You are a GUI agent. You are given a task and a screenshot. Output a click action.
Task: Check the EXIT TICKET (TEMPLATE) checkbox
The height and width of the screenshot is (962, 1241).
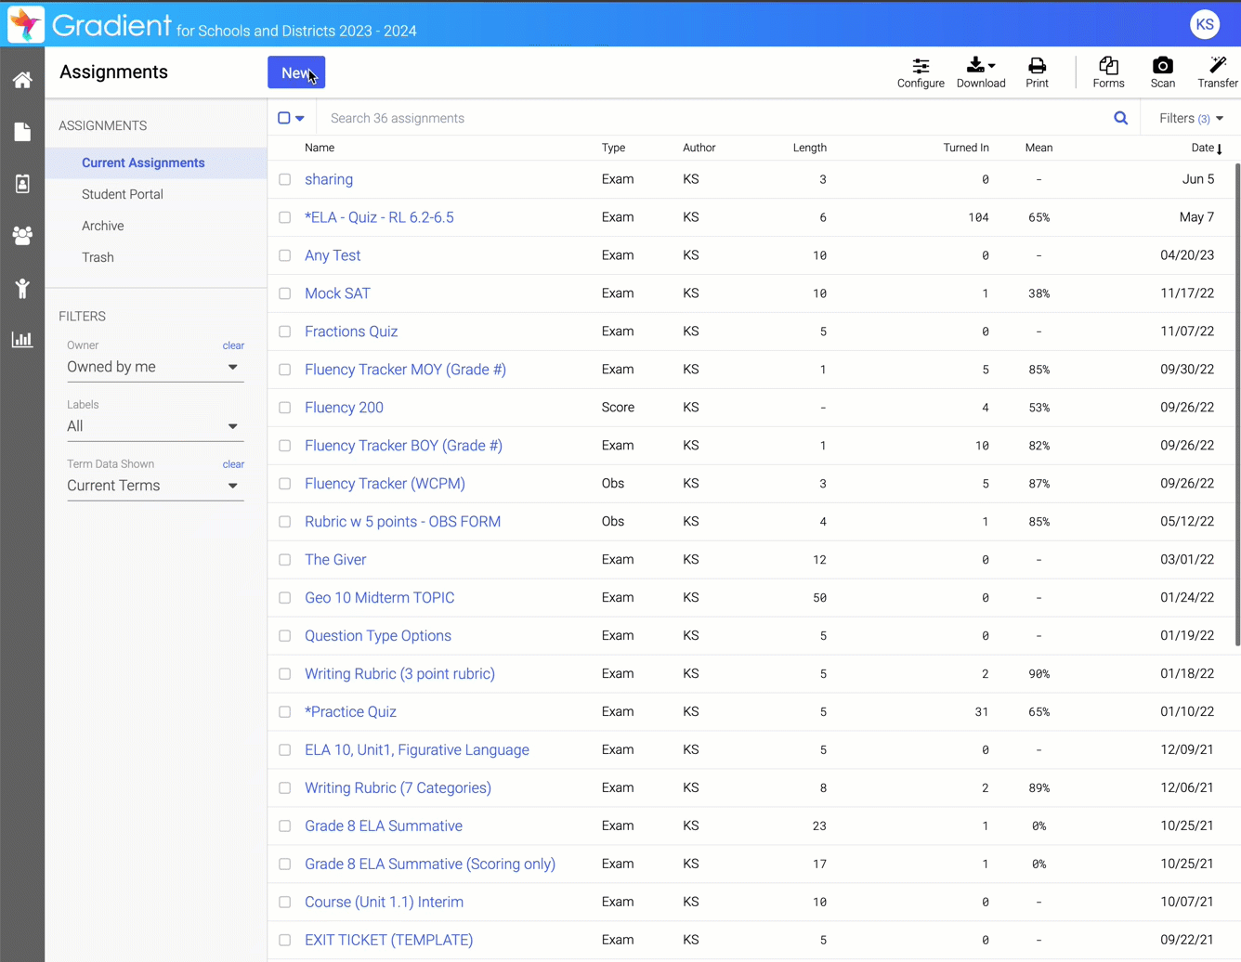285,940
